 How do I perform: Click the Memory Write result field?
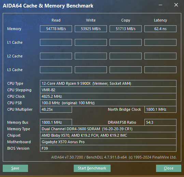pos(91,29)
